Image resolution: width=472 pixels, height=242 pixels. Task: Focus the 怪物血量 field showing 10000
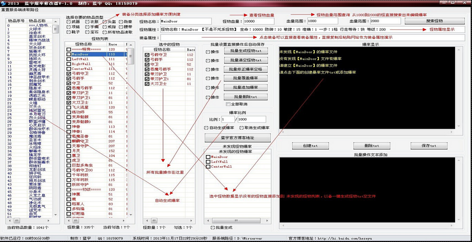coord(259,21)
